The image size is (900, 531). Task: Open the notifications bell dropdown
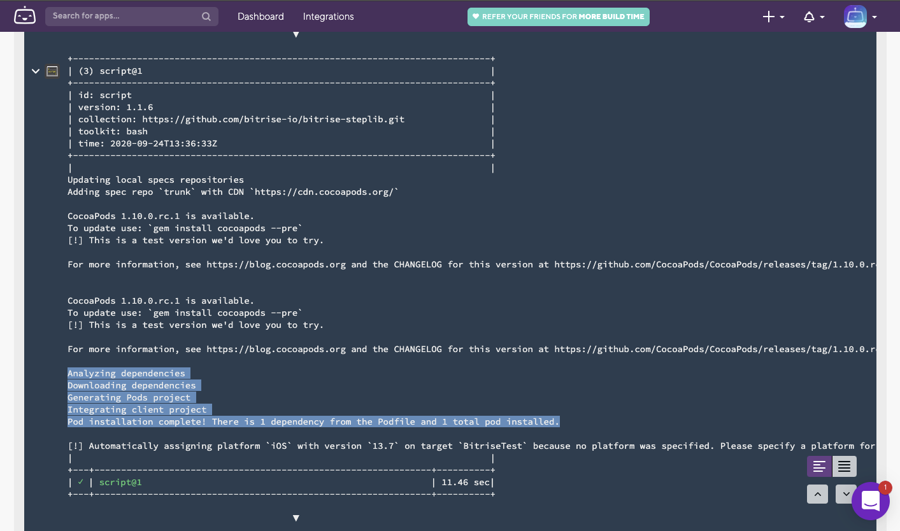click(x=813, y=17)
